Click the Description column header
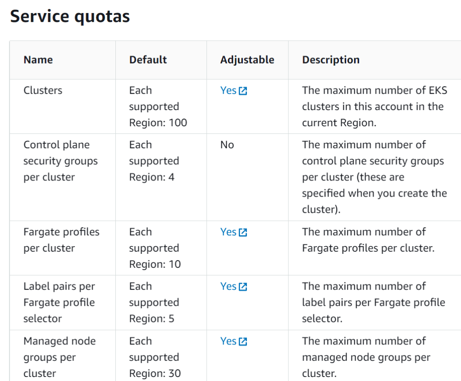Viewport: 461px width, 381px height. point(331,60)
